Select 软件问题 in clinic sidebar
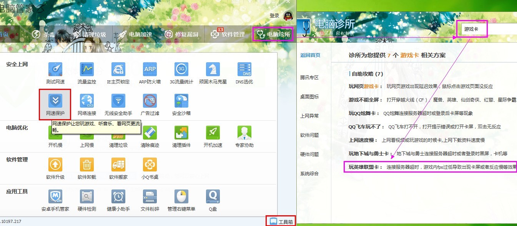 point(309,135)
